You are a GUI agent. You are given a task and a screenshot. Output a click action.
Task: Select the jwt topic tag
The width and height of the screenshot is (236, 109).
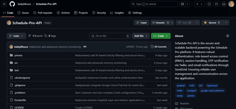[x=201, y=86]
